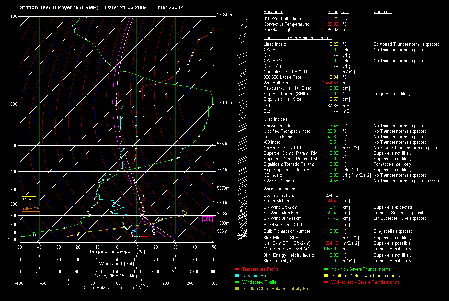Image resolution: width=449 pixels, height=301 pixels.
Task: Click the Storm Motion value 24.41
Action: [x=333, y=201]
